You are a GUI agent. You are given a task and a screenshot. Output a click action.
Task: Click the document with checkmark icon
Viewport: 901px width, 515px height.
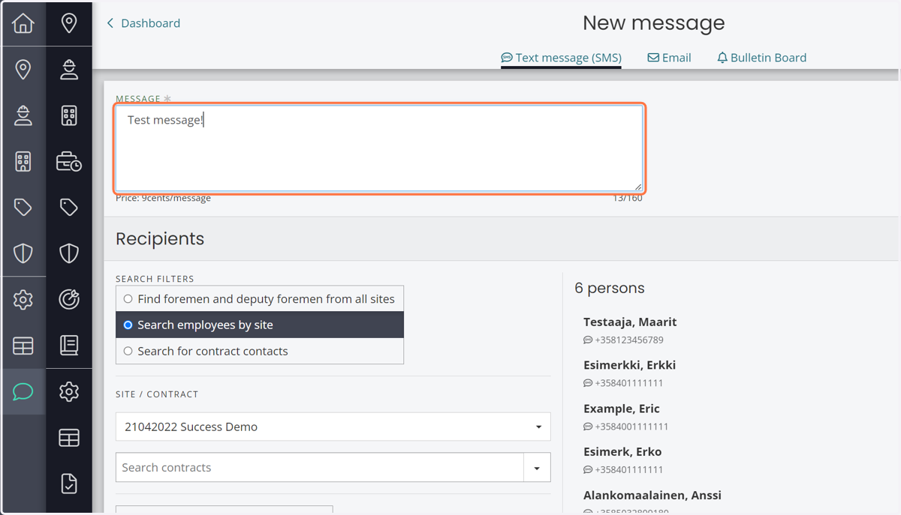[69, 484]
